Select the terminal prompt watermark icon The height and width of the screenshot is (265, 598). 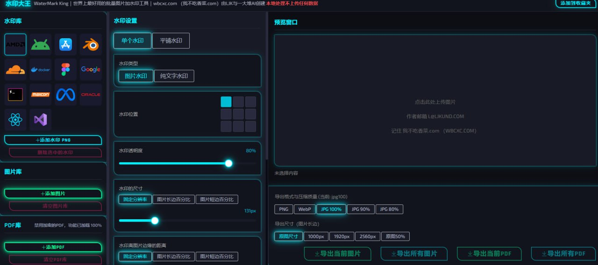point(15,95)
